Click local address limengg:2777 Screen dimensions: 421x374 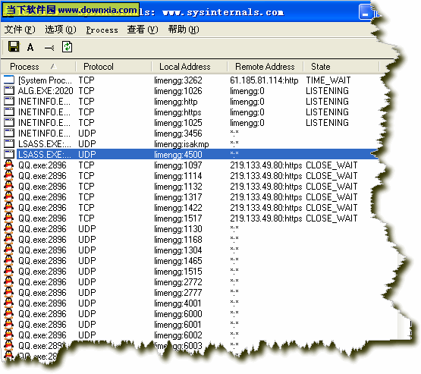[x=178, y=293]
